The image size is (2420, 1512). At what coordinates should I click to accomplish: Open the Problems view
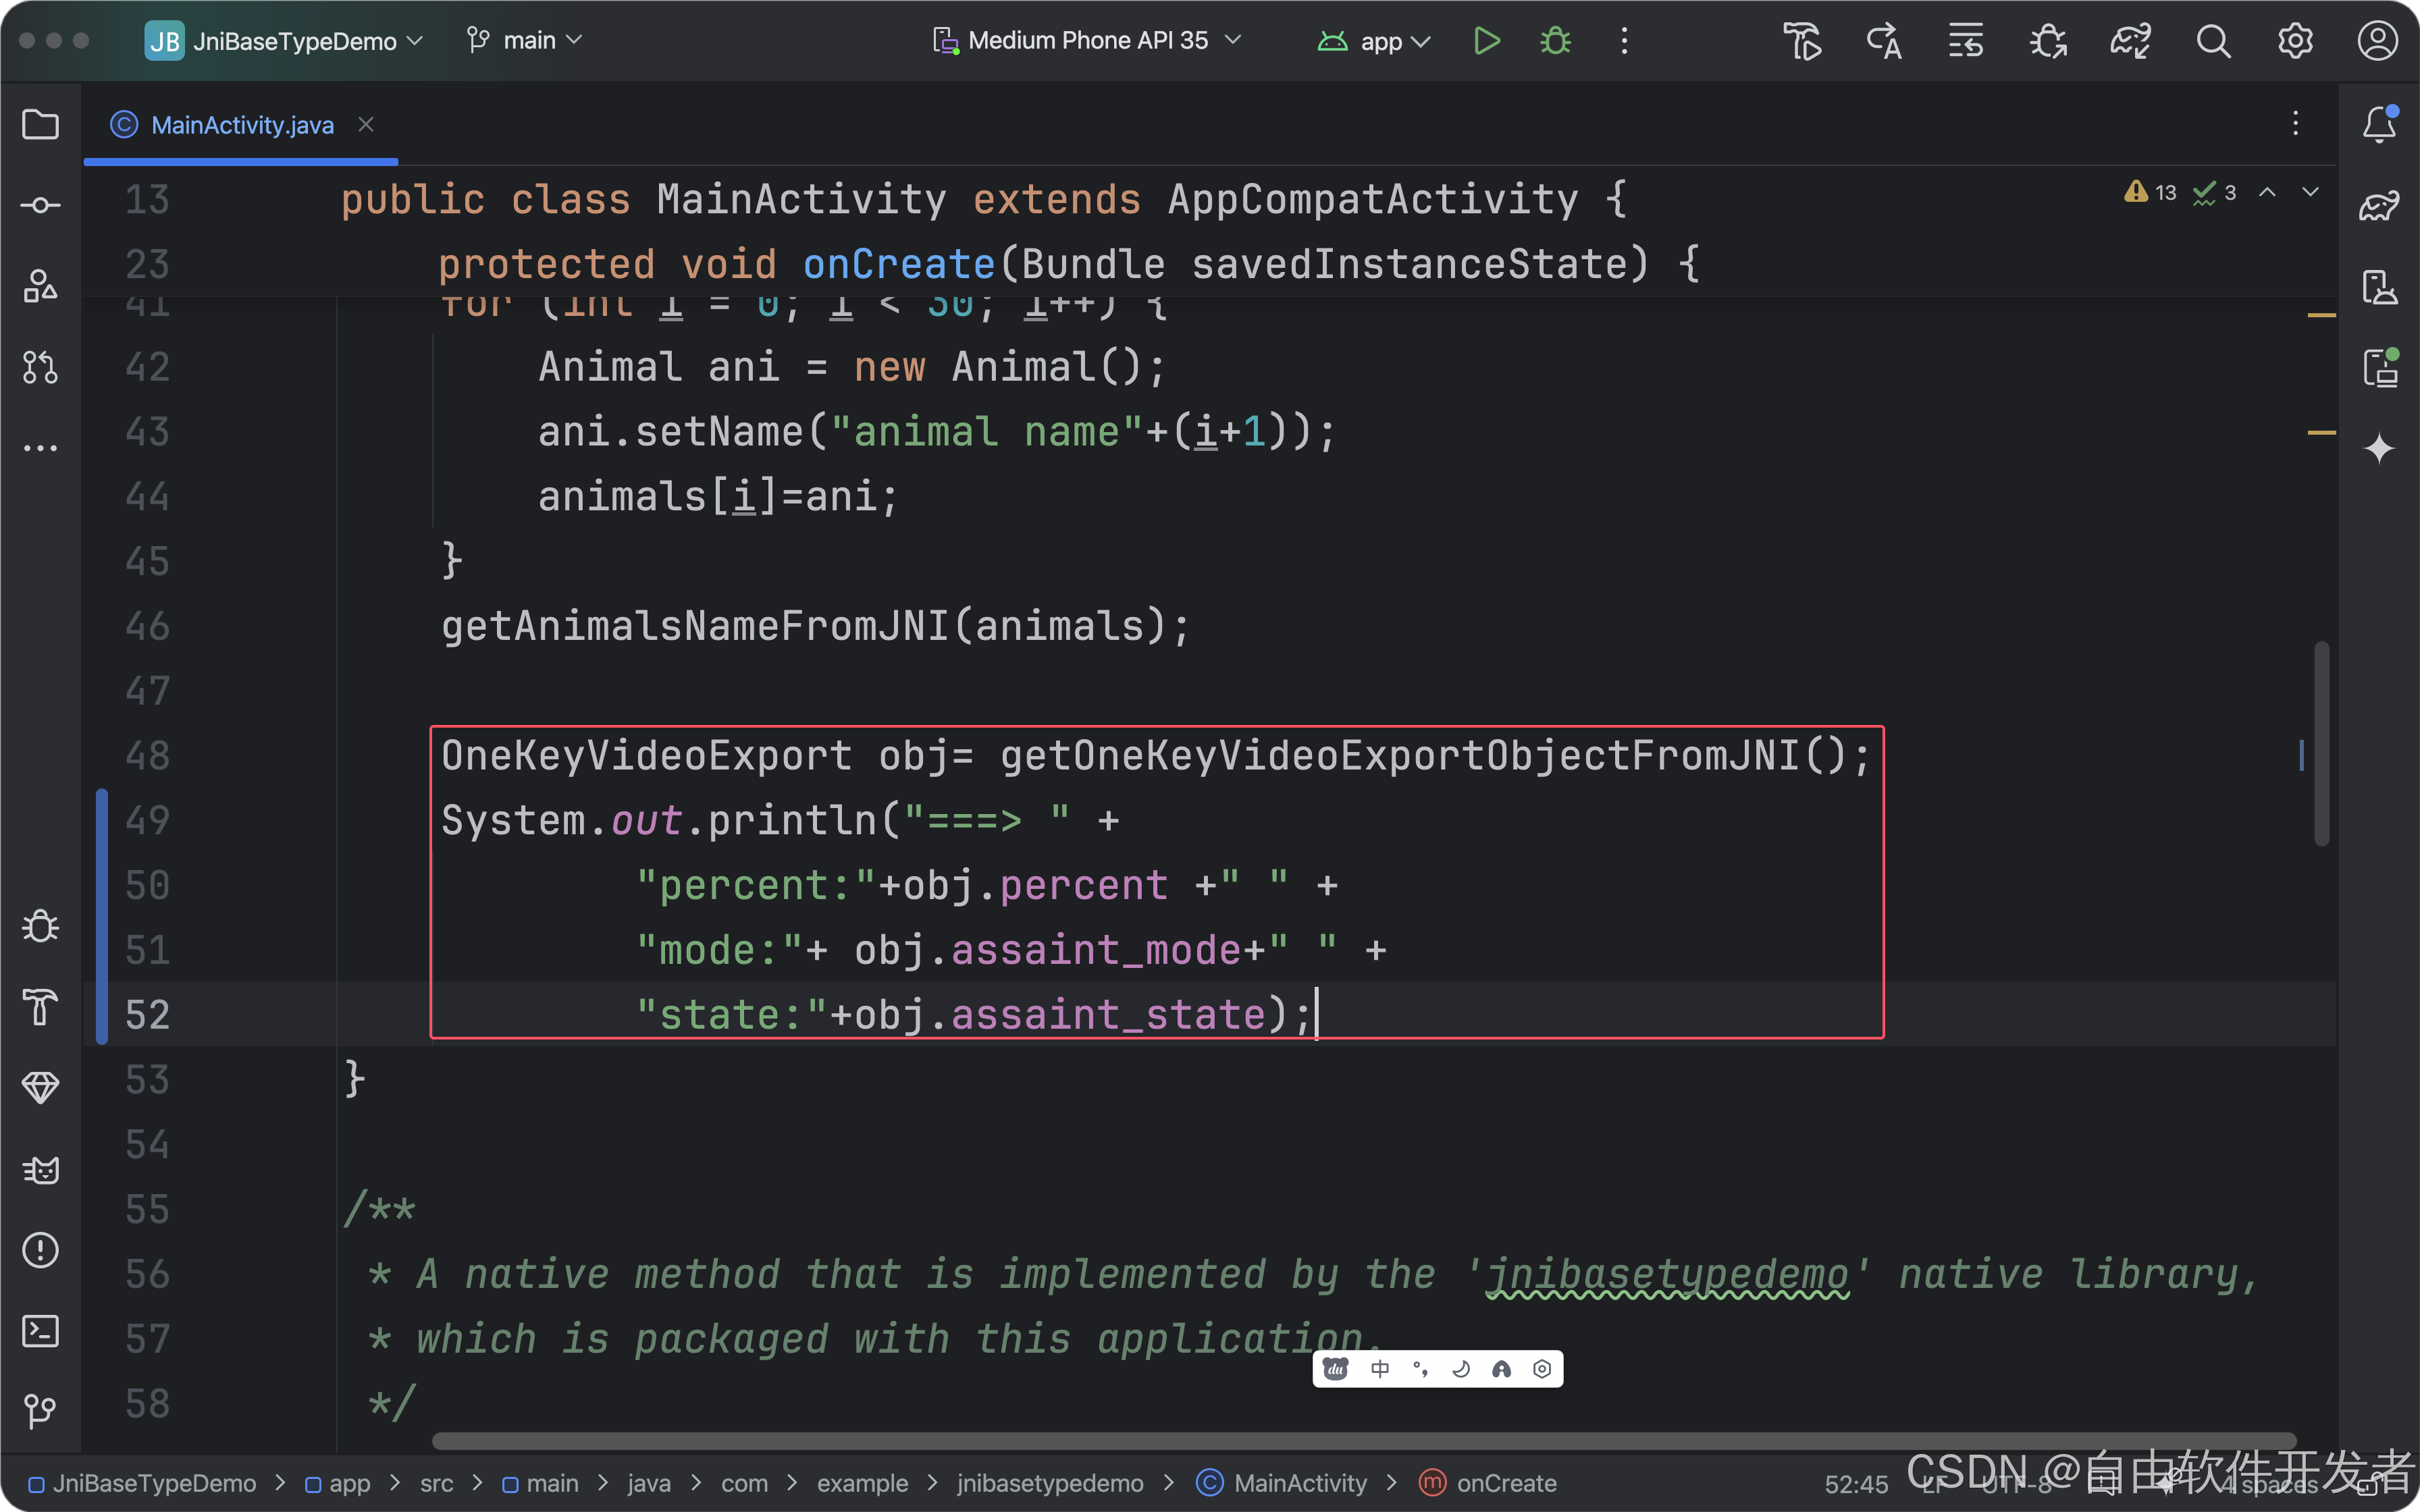[x=40, y=1250]
